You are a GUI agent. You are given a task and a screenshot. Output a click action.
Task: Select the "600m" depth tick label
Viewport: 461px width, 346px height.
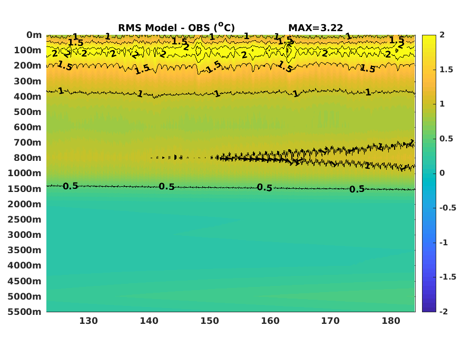[x=27, y=127]
